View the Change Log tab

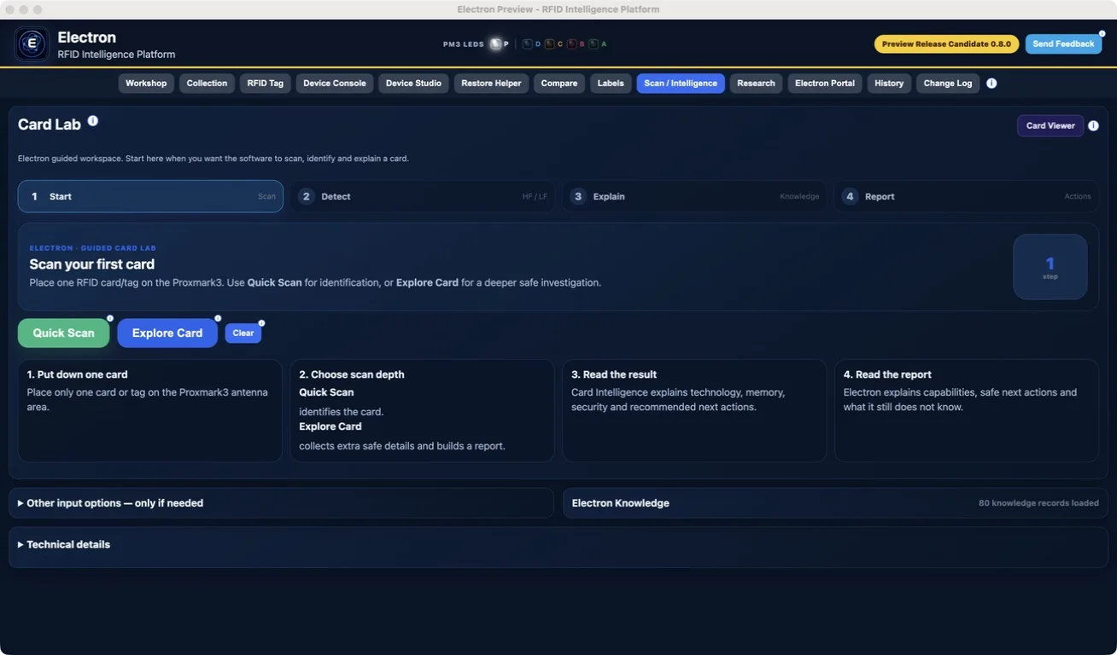948,84
